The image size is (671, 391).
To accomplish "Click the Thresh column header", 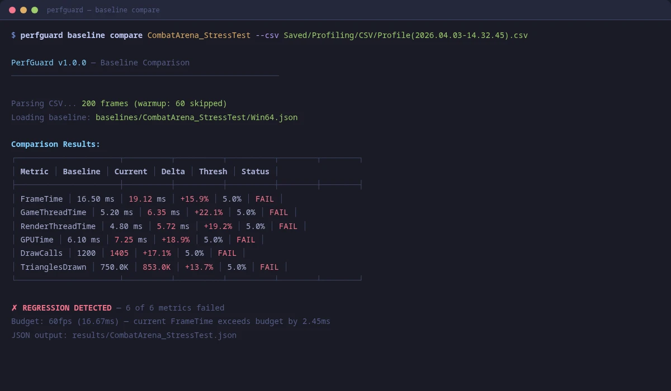I will click(213, 171).
